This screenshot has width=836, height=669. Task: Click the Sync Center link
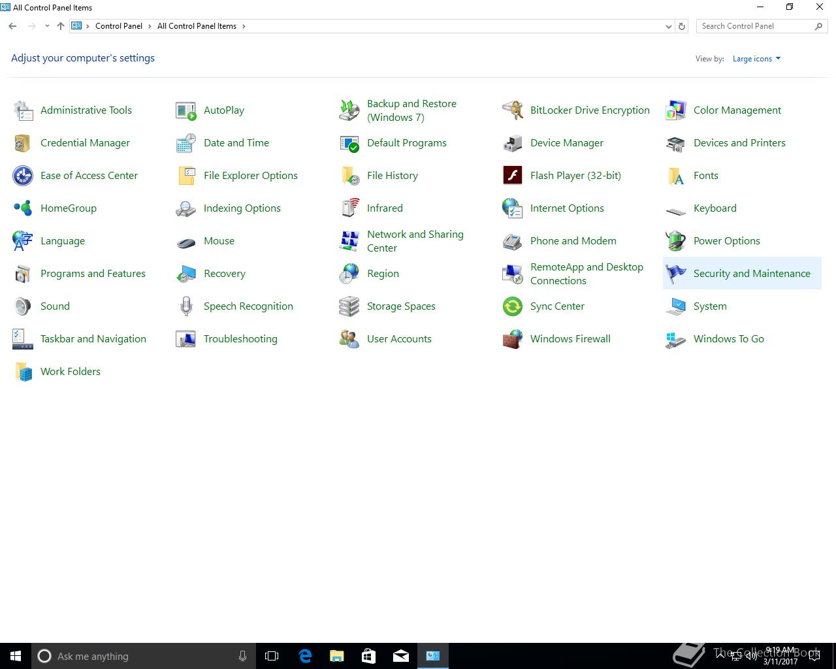coord(557,306)
